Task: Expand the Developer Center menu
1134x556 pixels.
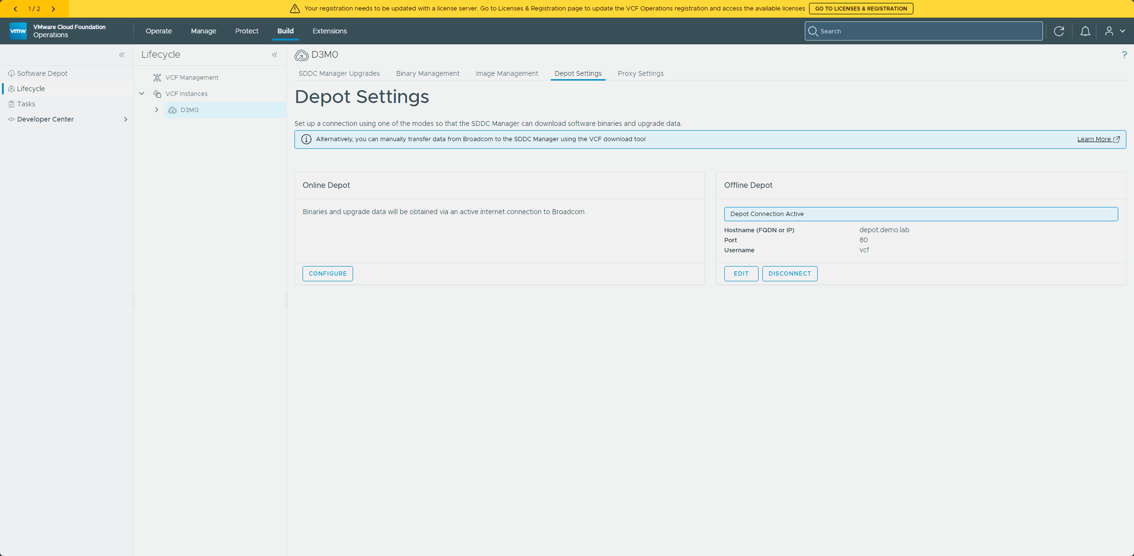Action: point(126,119)
